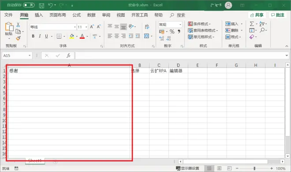Apply comma style
Image resolution: width=291 pixels, height=172 pixels.
tap(179, 32)
